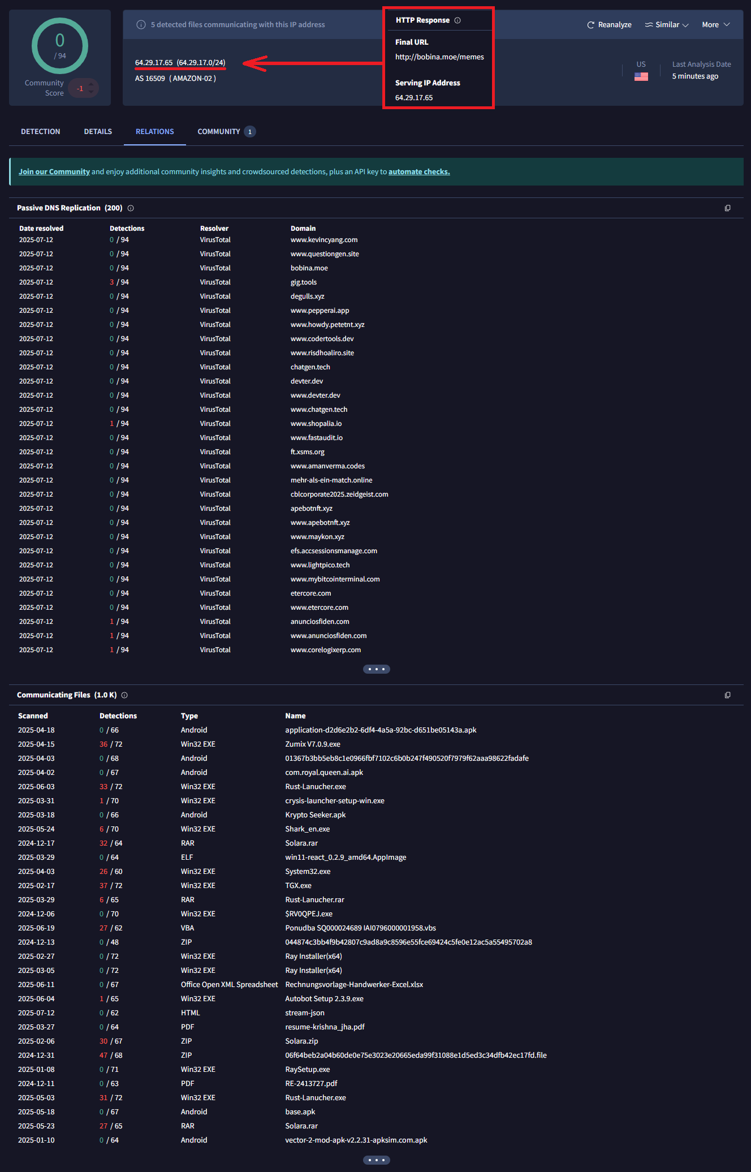751x1172 pixels.
Task: Open domain bobina.moe in DNS list
Action: tap(309, 268)
